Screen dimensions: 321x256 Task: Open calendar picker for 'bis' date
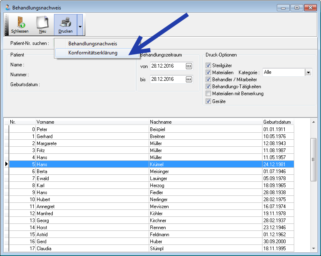click(x=189, y=79)
